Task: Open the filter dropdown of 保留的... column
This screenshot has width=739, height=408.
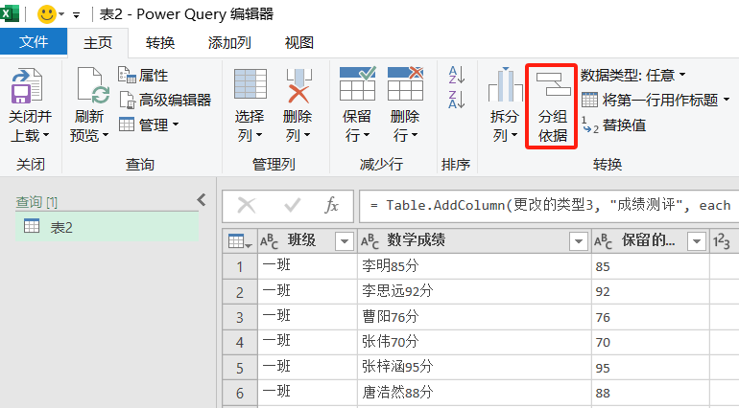Action: coord(696,242)
